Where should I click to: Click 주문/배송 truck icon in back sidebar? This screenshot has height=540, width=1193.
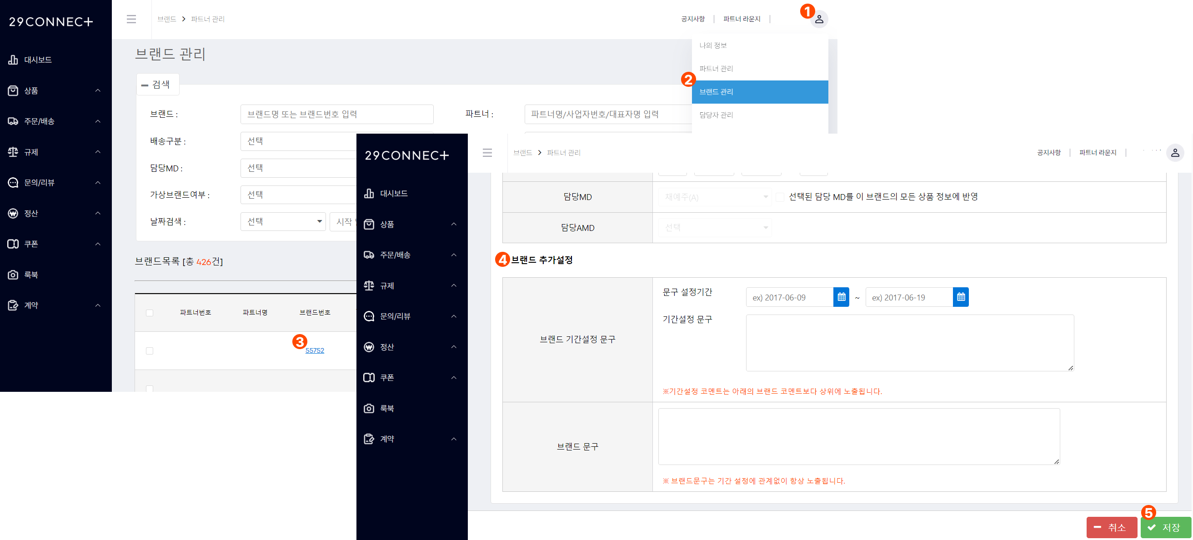pos(13,121)
